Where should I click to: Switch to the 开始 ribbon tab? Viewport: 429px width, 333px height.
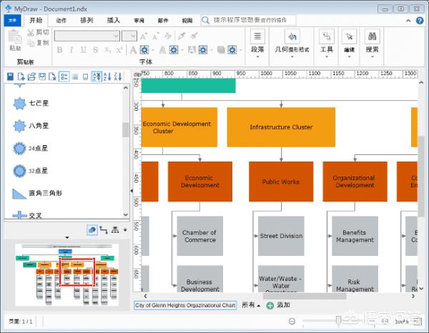pyautogui.click(x=36, y=21)
